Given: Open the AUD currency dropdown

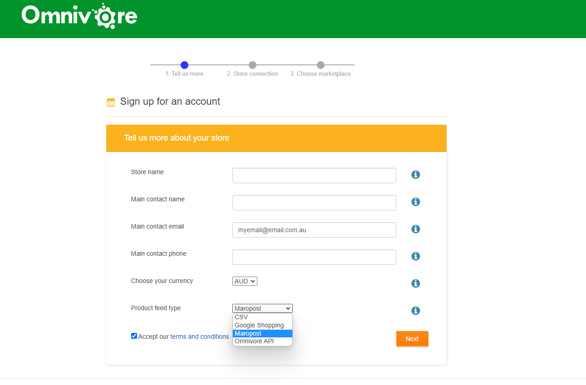Looking at the screenshot, I should click(245, 281).
